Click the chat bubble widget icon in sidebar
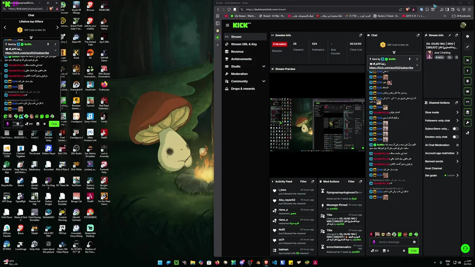This screenshot has height=267, width=475. (468, 91)
